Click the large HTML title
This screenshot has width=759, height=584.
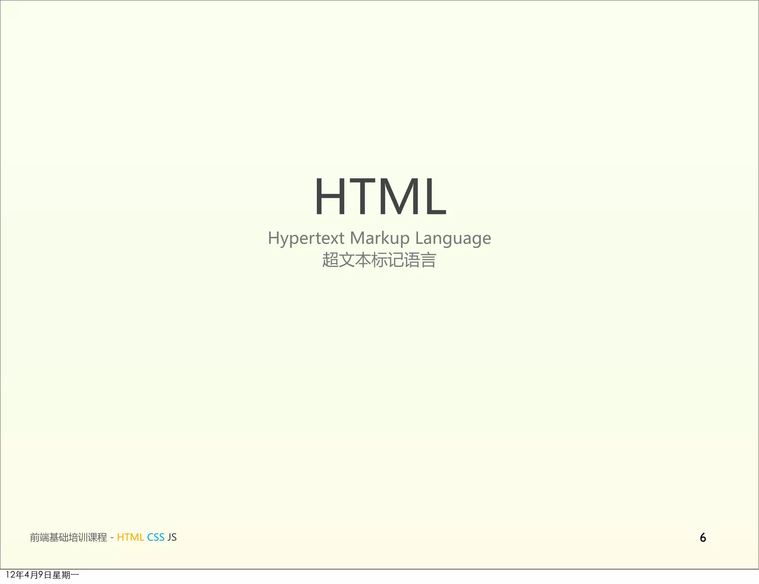[x=380, y=196]
